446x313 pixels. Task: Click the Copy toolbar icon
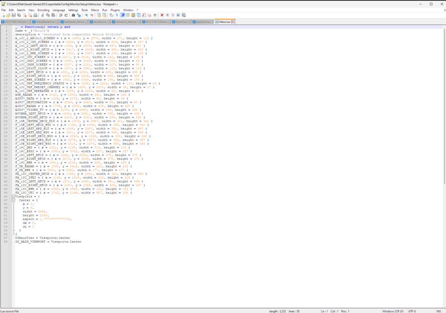tap(48, 15)
